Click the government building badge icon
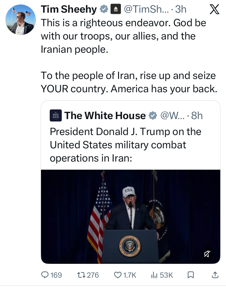 [x=115, y=10]
